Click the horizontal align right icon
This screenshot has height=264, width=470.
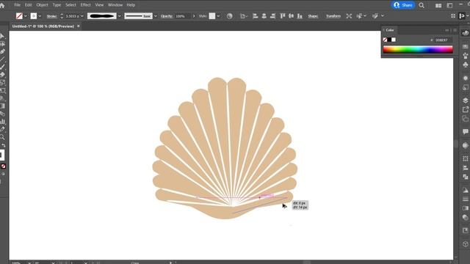click(x=272, y=16)
